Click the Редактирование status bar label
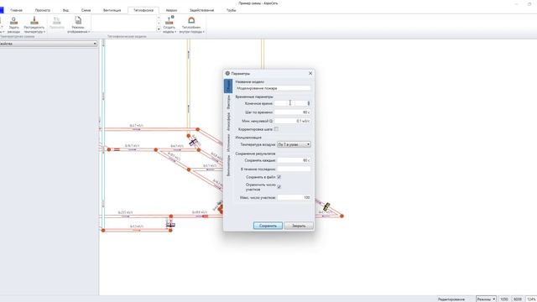The height and width of the screenshot is (302, 537). point(451,299)
